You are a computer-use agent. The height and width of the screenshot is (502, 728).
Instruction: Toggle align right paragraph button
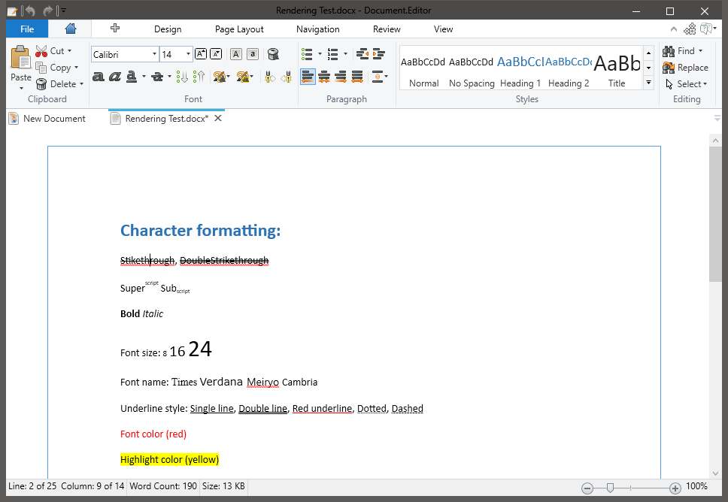pyautogui.click(x=341, y=77)
